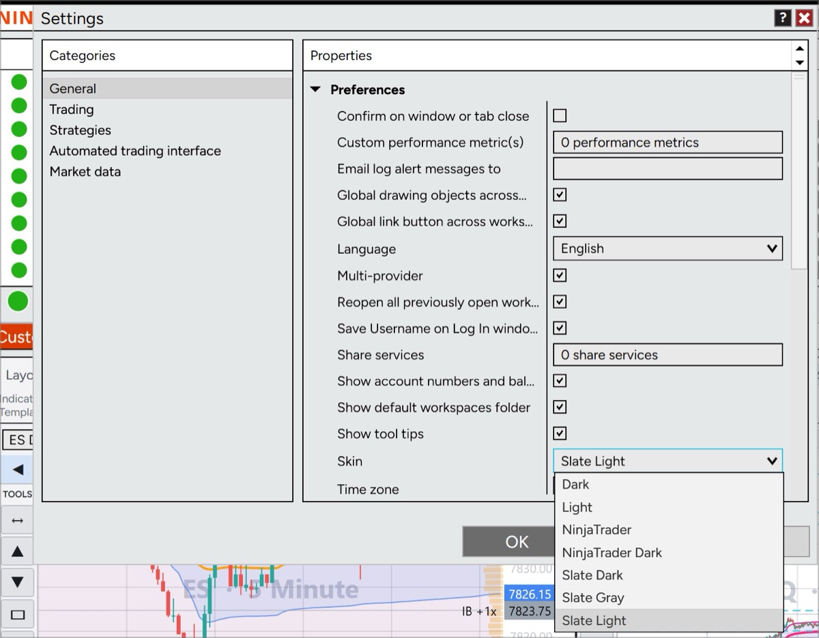Click the Skin property label

(x=349, y=461)
